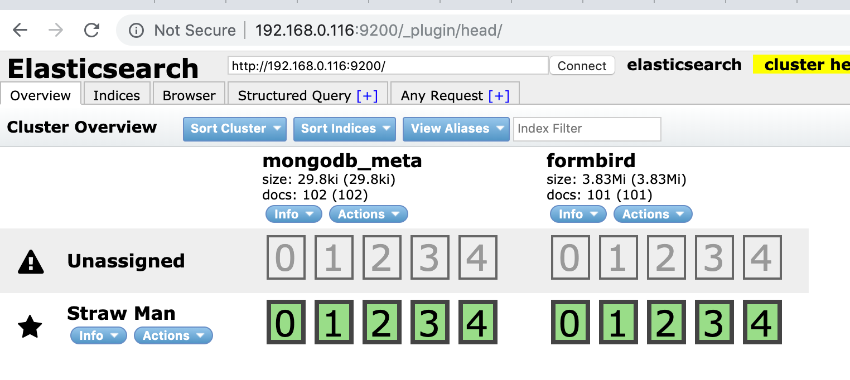Click the formbird size 3.83Mi text
Viewport: 850px width, 380px height.
click(x=616, y=179)
